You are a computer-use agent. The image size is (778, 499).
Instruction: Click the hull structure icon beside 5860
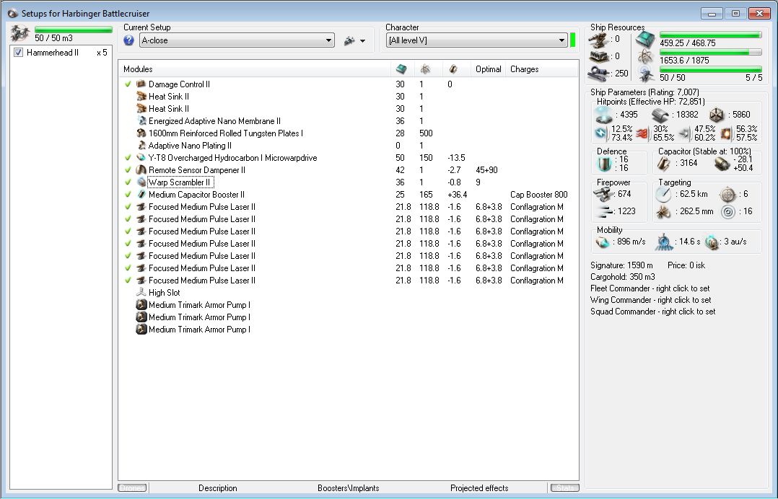[x=717, y=115]
